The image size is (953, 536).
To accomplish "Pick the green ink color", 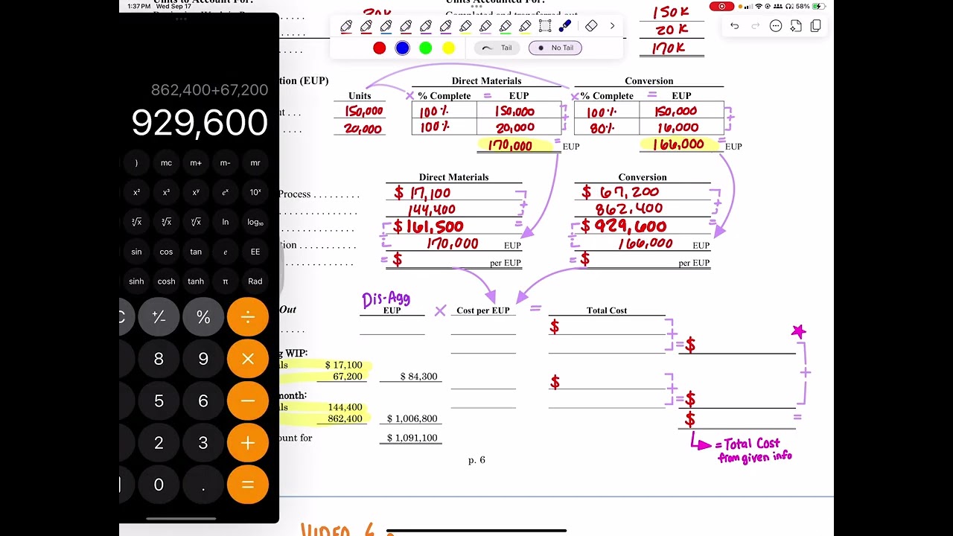I will [426, 48].
